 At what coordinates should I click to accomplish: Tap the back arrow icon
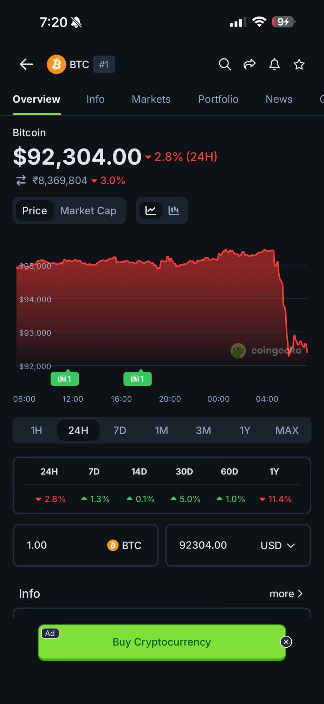pos(26,64)
